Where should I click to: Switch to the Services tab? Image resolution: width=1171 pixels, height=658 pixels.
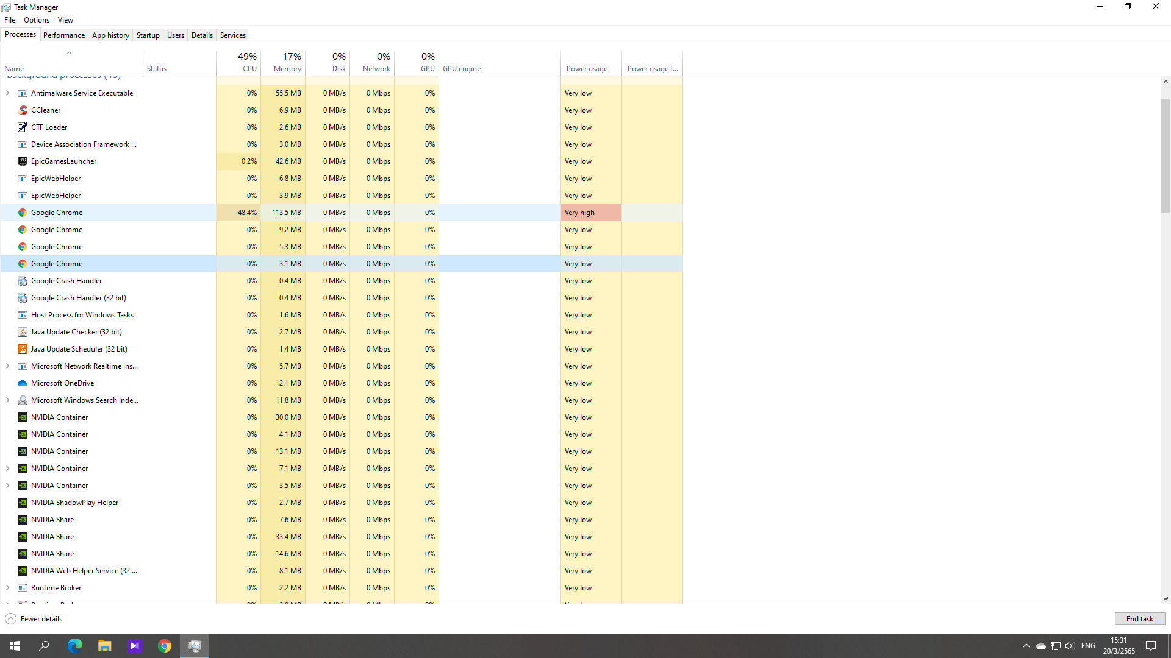tap(233, 35)
